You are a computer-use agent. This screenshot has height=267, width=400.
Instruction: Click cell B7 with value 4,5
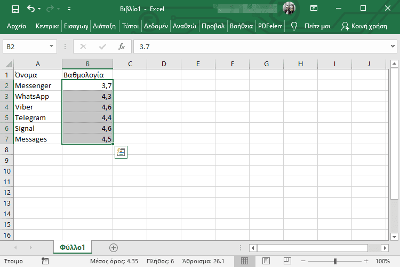point(87,139)
